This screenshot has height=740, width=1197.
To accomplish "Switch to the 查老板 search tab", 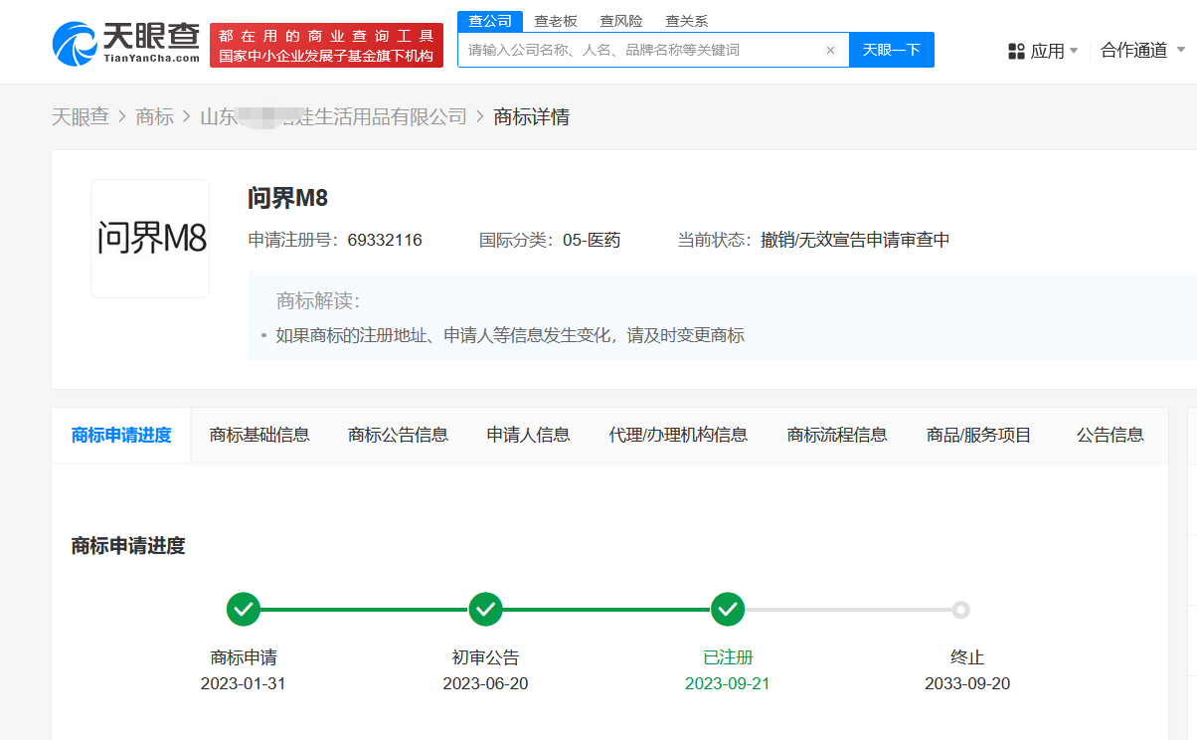I will point(555,21).
